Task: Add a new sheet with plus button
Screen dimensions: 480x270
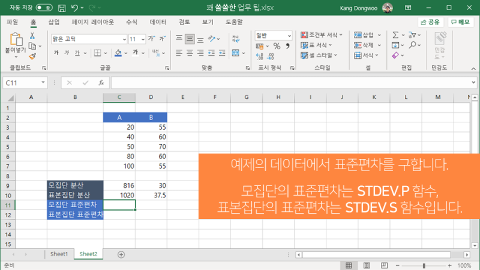Action: pyautogui.click(x=121, y=254)
